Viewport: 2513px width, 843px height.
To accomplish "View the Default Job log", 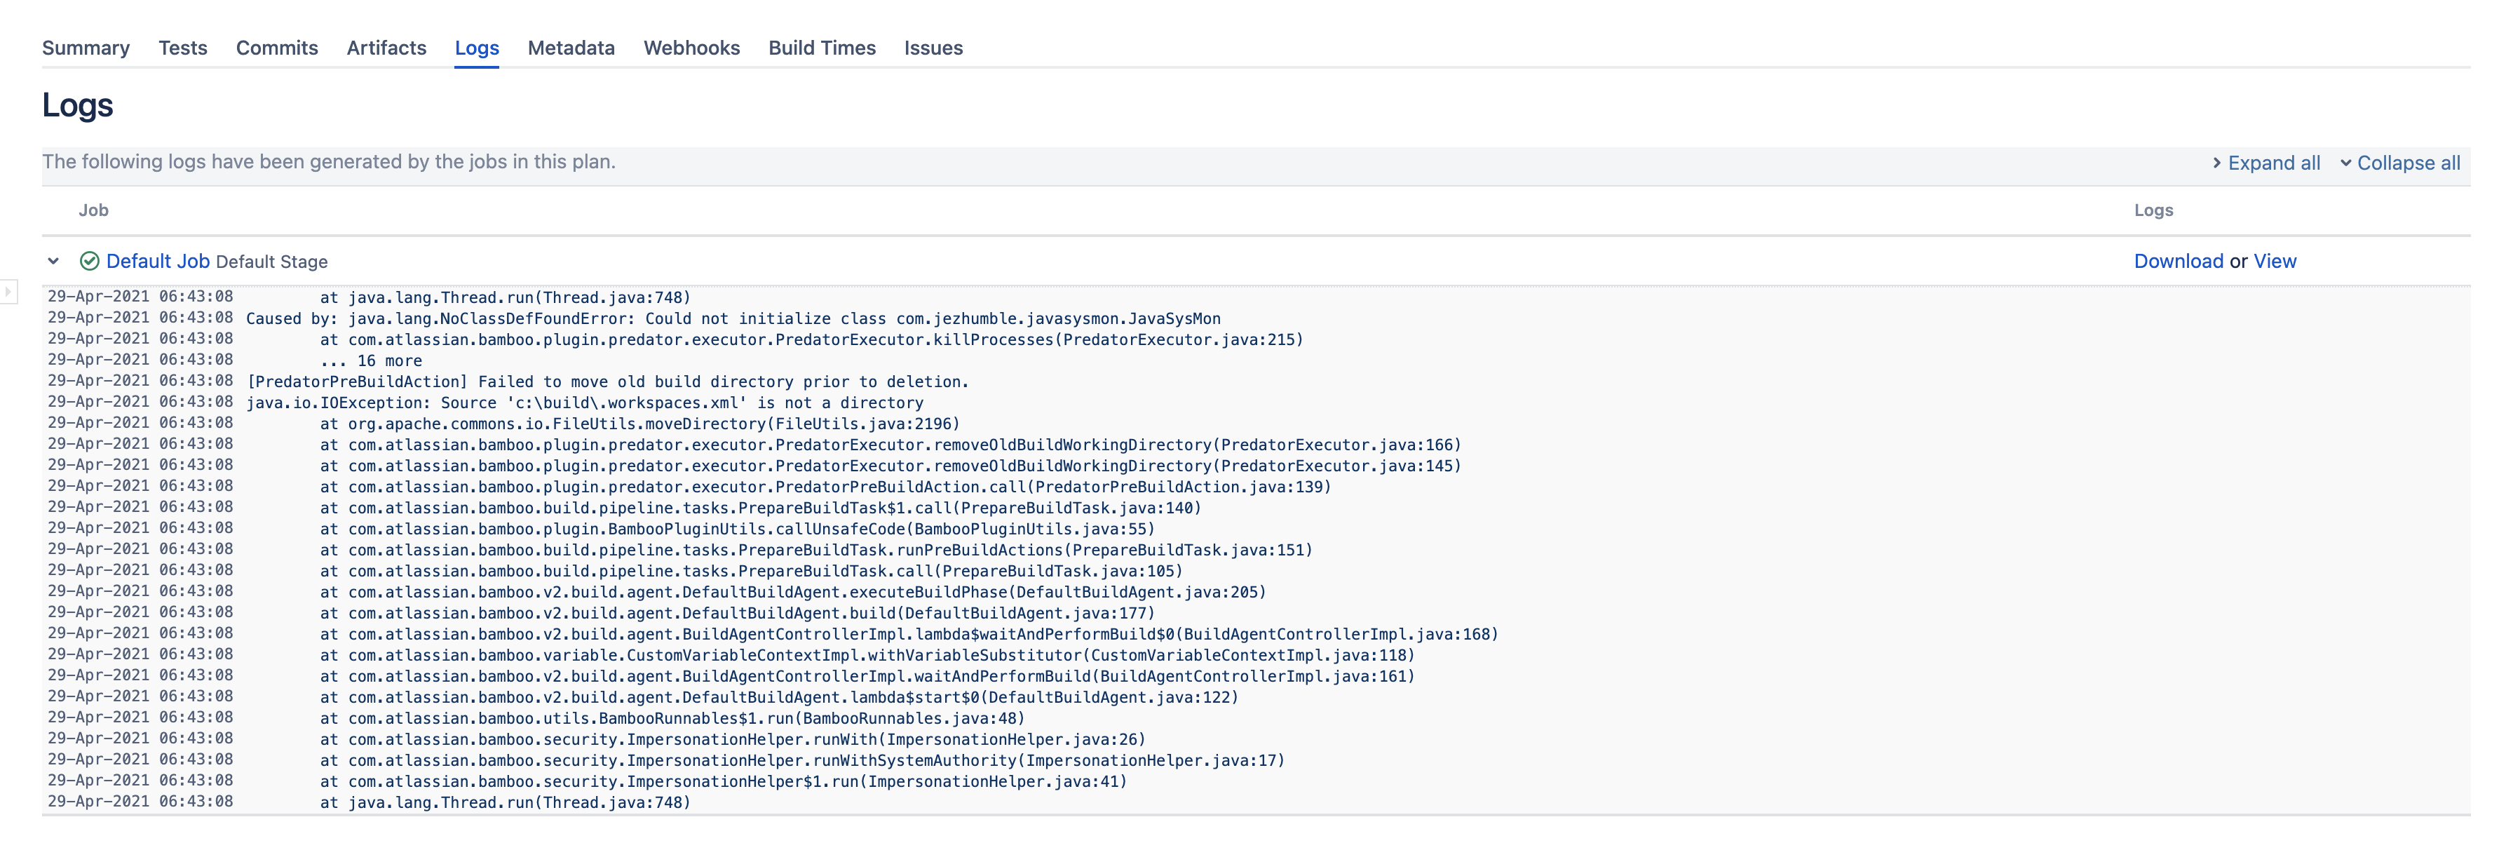I will tap(2273, 260).
